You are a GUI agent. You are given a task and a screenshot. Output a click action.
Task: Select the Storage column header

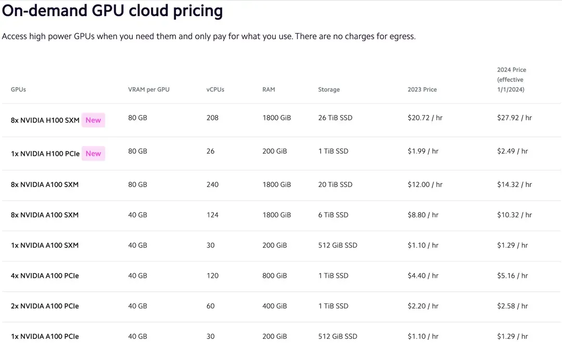[329, 90]
